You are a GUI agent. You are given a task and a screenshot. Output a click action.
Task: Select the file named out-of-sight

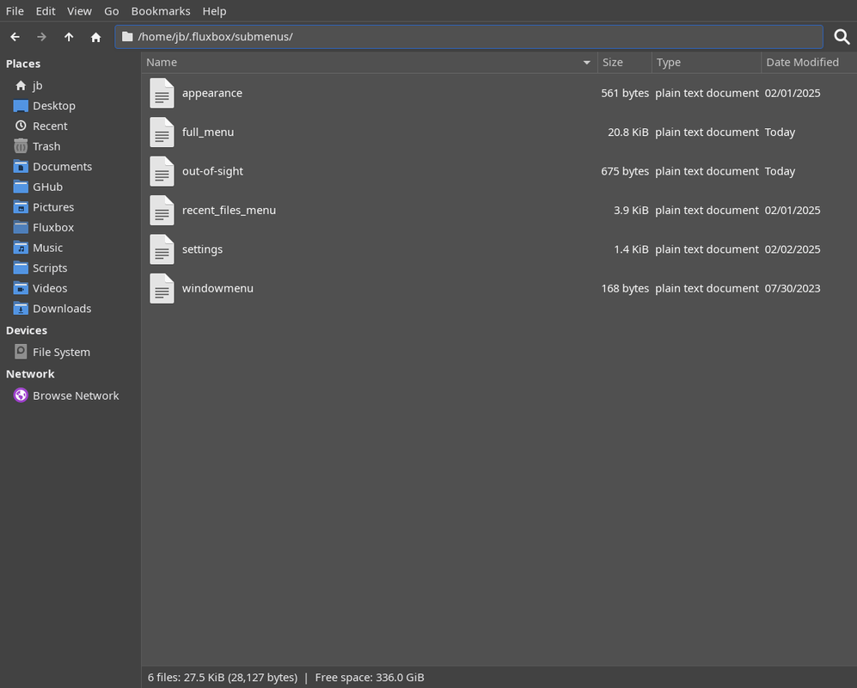pos(212,171)
